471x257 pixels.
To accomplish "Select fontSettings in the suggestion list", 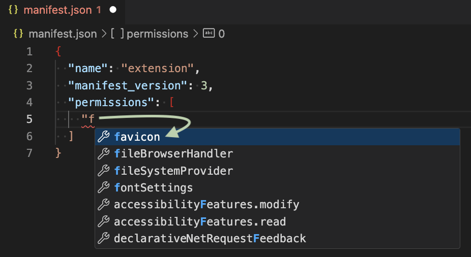I will pos(154,187).
